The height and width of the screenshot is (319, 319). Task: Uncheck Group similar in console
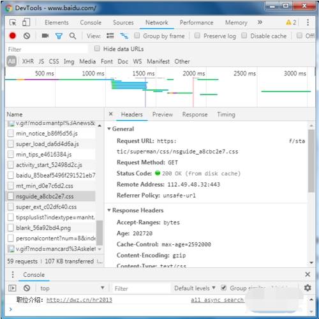pyautogui.click(x=223, y=288)
